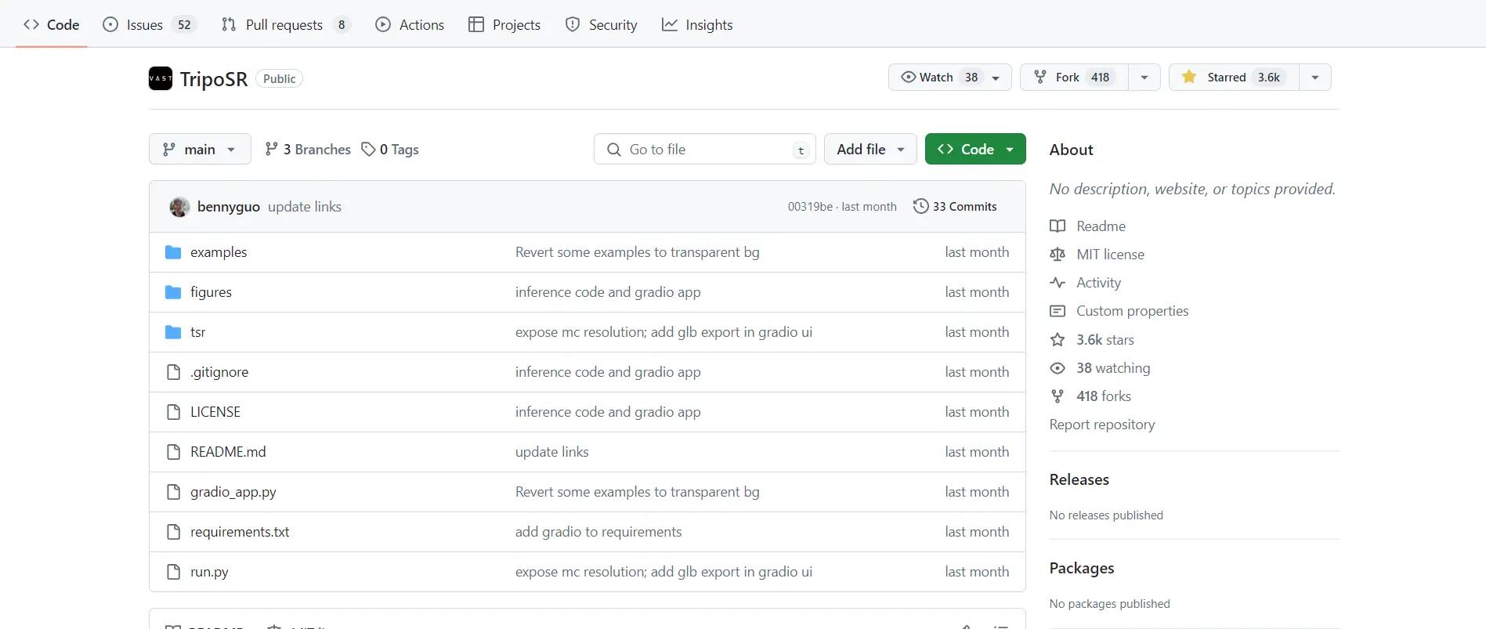Open tsr row commit 'expose mc resolution' message
This screenshot has height=629, width=1486.
tap(663, 332)
